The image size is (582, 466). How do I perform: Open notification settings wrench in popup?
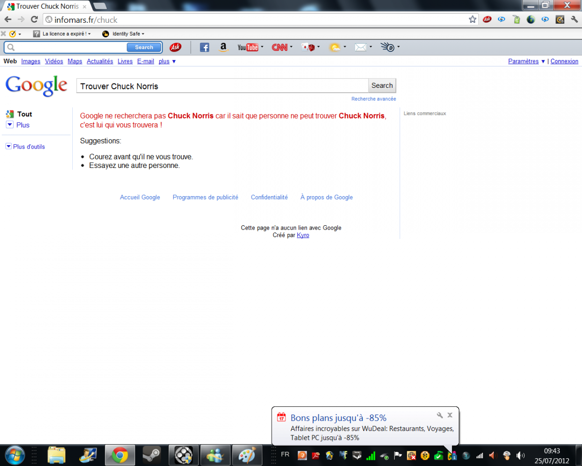tap(440, 415)
